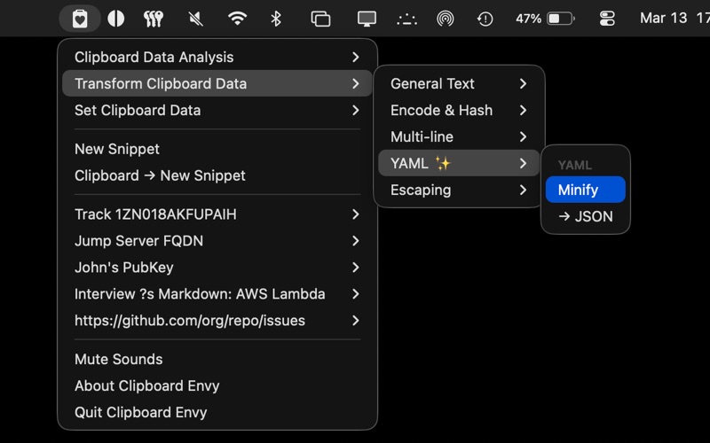Image resolution: width=710 pixels, height=443 pixels.
Task: Click the Time Machine clock icon
Action: tap(485, 19)
